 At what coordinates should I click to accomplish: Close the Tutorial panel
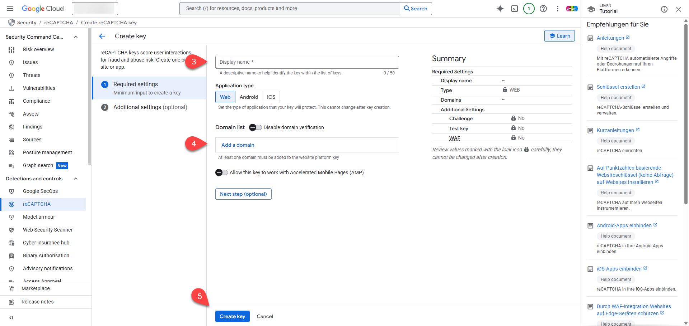(678, 9)
